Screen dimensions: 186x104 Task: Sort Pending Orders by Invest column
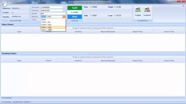(49, 61)
